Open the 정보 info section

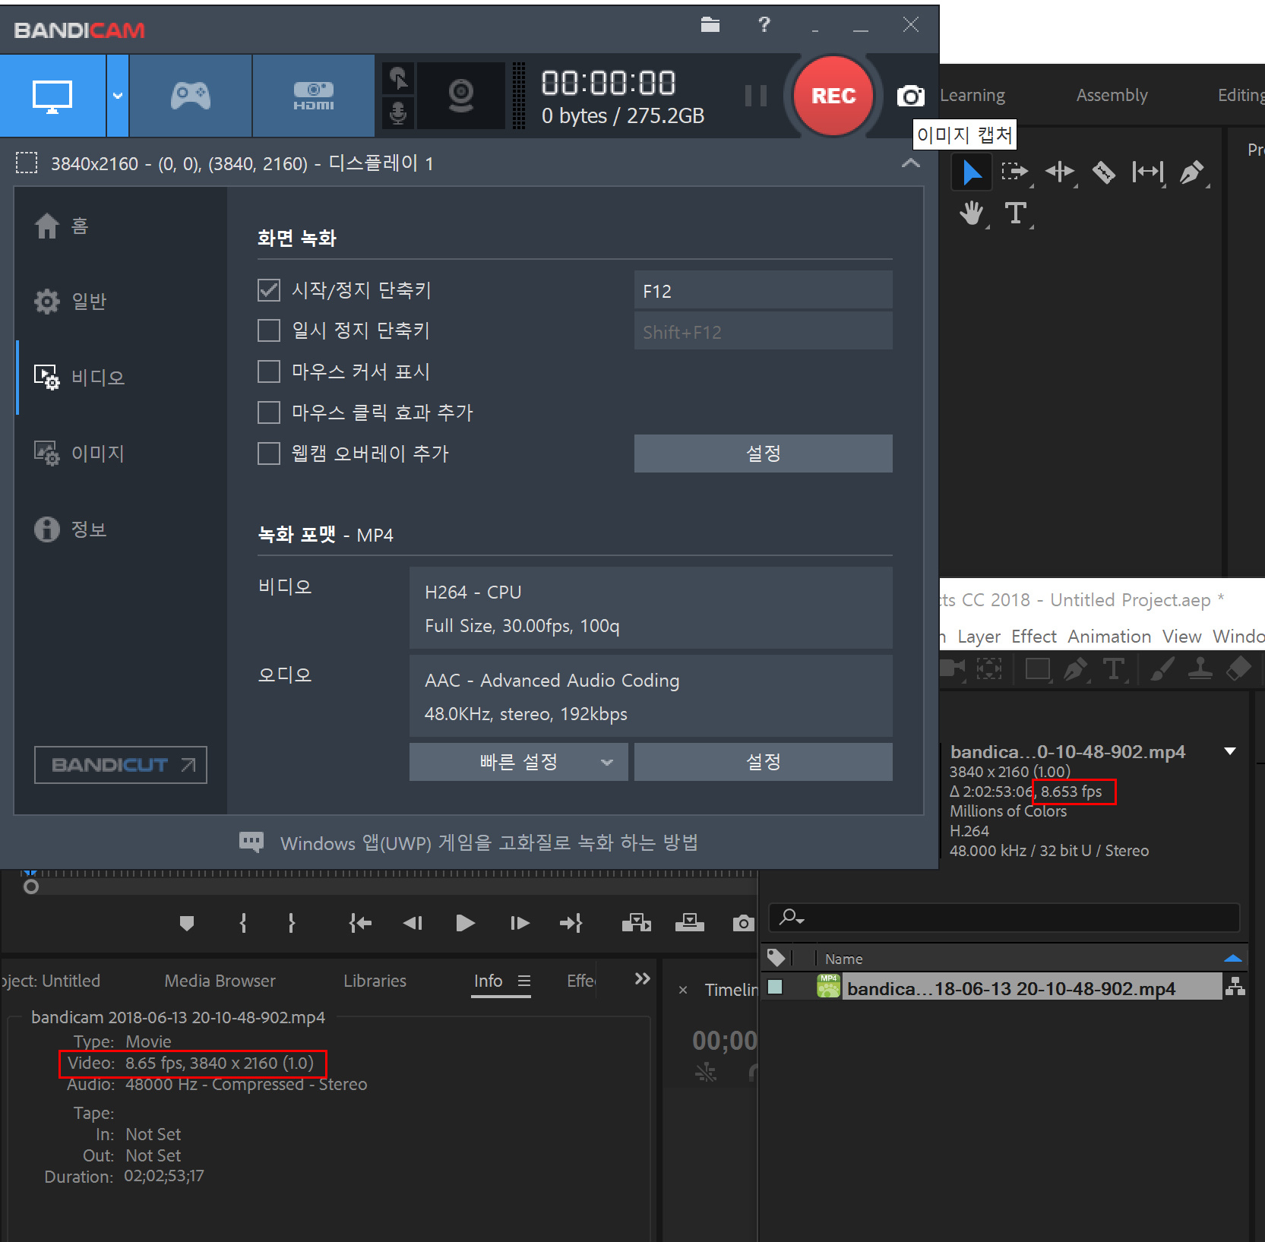coord(70,529)
